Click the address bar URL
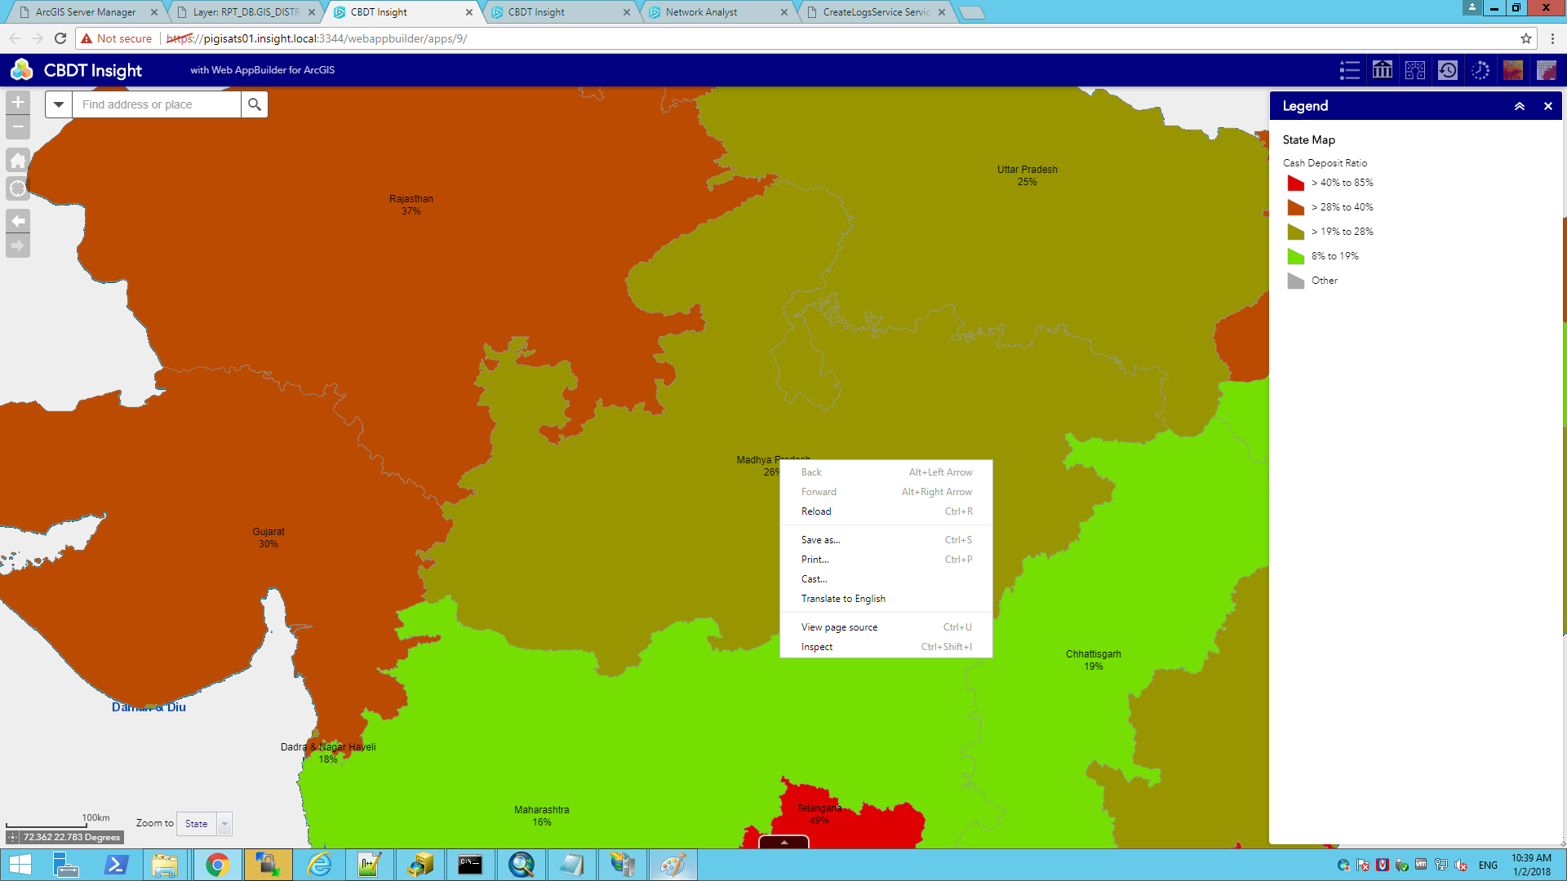1567x881 pixels. point(317,38)
